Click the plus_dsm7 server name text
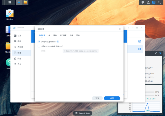 pyautogui.click(x=150, y=73)
